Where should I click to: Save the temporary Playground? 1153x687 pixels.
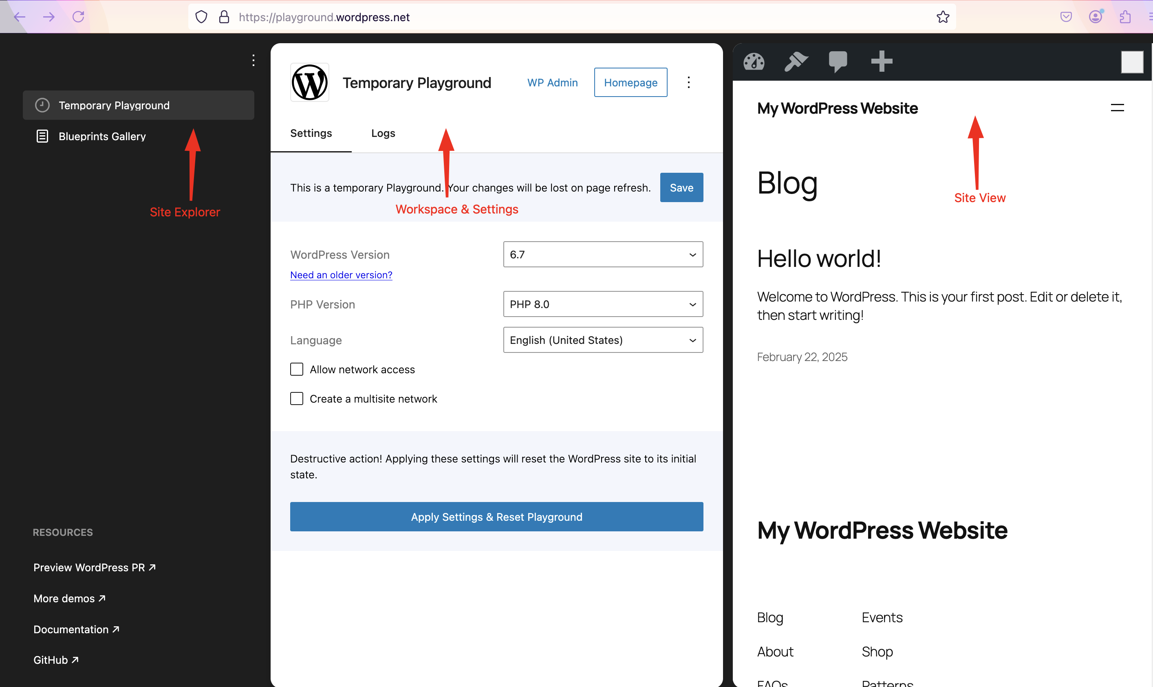click(x=681, y=187)
